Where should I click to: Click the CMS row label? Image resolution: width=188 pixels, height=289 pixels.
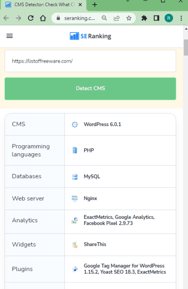click(x=18, y=124)
